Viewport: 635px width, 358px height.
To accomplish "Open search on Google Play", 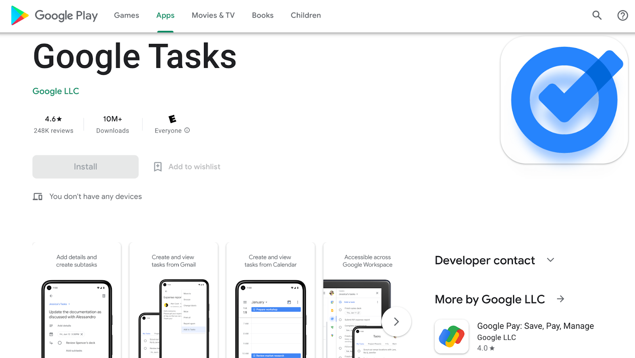I will pos(597,15).
